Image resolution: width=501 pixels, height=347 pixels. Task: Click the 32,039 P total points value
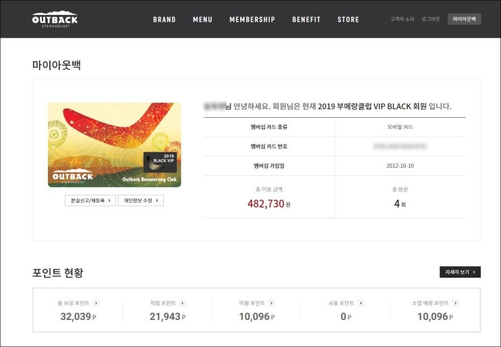tap(78, 317)
